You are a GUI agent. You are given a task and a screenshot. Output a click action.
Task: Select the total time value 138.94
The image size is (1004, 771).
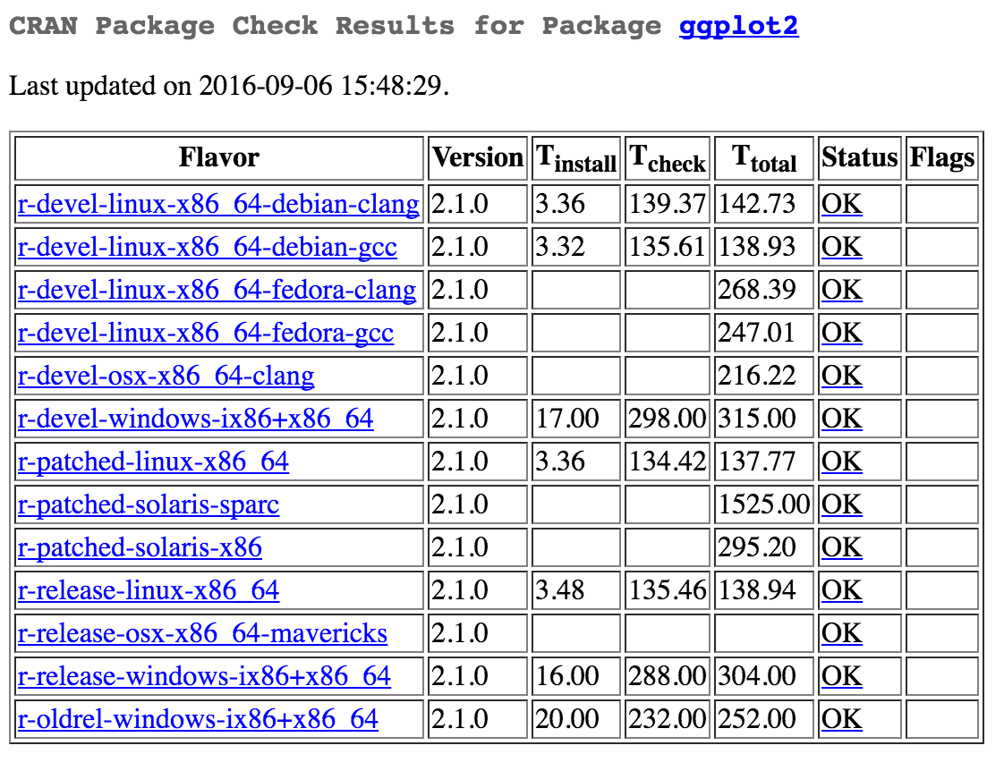(756, 590)
